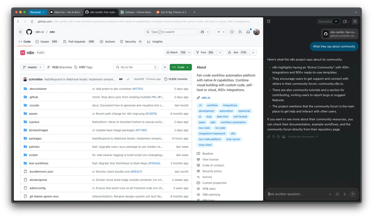Open the sidebar layout dropdown
The height and width of the screenshot is (218, 373).
click(346, 21)
